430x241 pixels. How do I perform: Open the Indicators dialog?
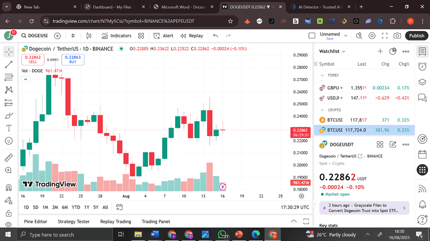point(116,36)
